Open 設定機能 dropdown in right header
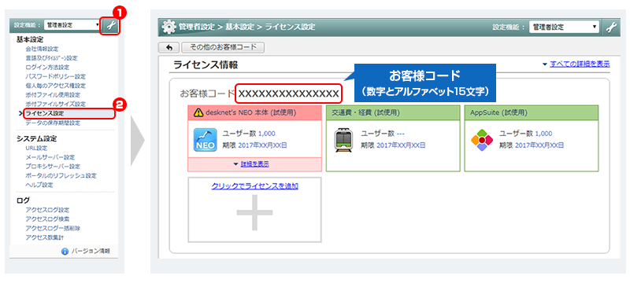 [x=564, y=28]
